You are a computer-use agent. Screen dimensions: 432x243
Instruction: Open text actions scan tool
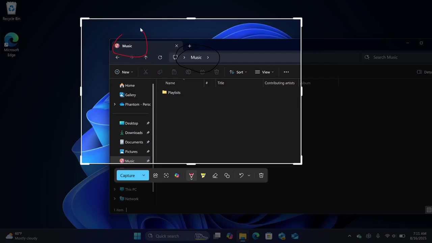pos(166,175)
